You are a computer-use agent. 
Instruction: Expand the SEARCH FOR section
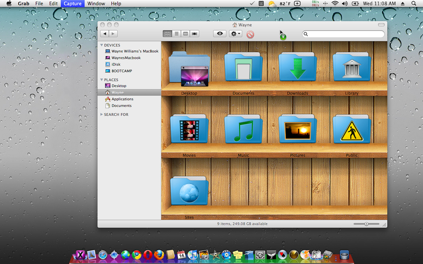point(102,114)
